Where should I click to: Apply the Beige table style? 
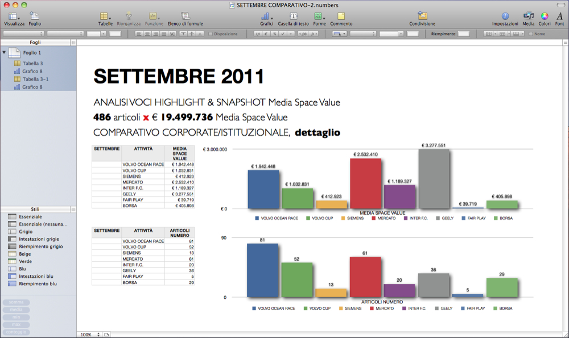pos(25,254)
